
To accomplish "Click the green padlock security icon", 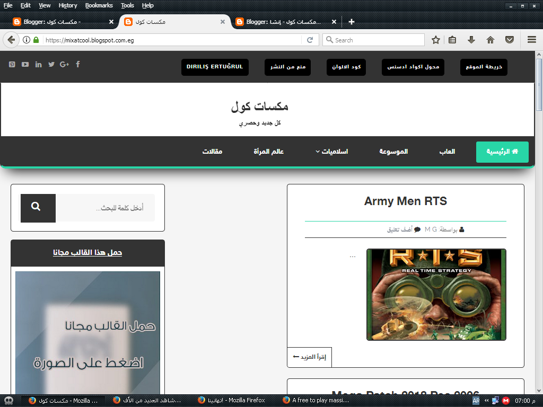I will click(x=36, y=40).
